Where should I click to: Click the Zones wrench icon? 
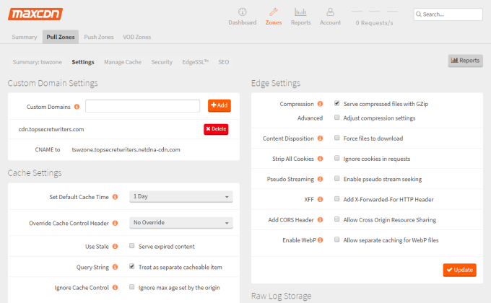click(274, 12)
